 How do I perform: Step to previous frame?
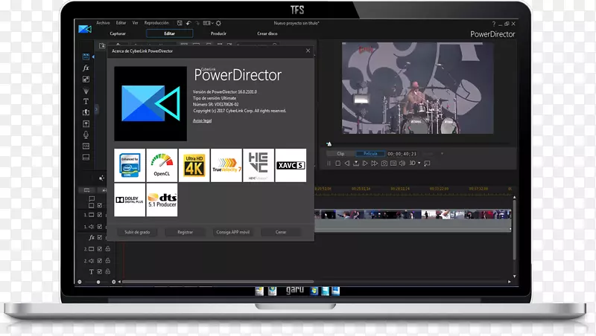pyautogui.click(x=347, y=164)
